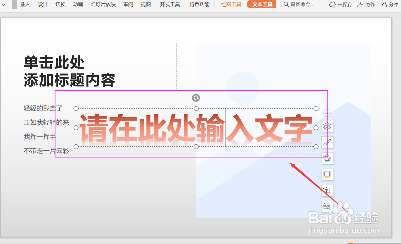Click the 分享 share button

390,5
